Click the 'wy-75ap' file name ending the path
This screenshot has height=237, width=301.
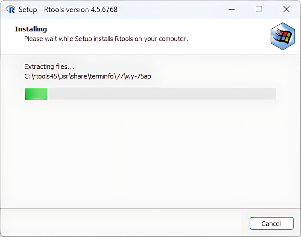click(x=140, y=76)
